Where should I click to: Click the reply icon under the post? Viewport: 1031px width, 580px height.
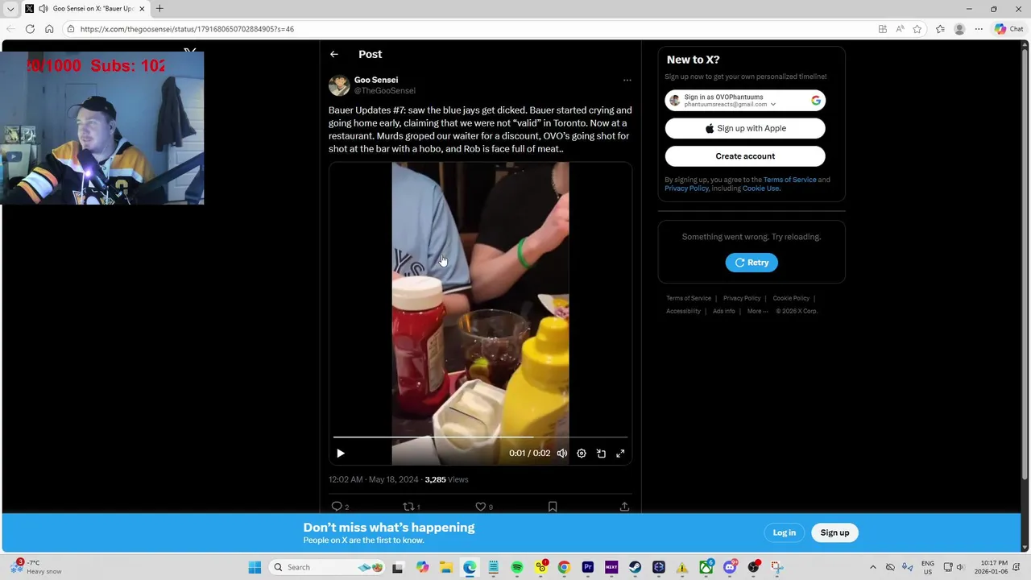pyautogui.click(x=337, y=506)
